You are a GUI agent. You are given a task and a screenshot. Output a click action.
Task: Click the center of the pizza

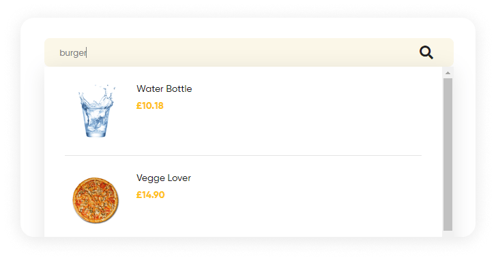click(x=96, y=200)
